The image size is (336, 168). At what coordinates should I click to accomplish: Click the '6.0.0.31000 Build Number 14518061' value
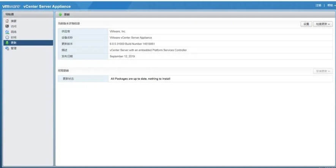[x=132, y=44]
